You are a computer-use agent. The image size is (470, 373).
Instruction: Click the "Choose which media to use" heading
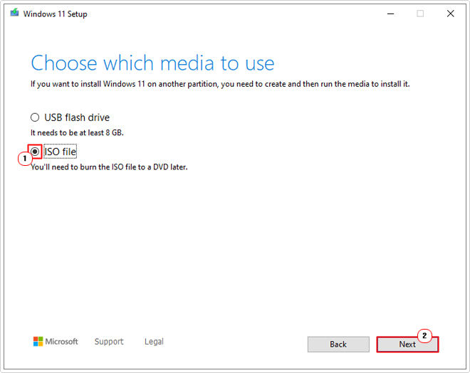(x=152, y=63)
